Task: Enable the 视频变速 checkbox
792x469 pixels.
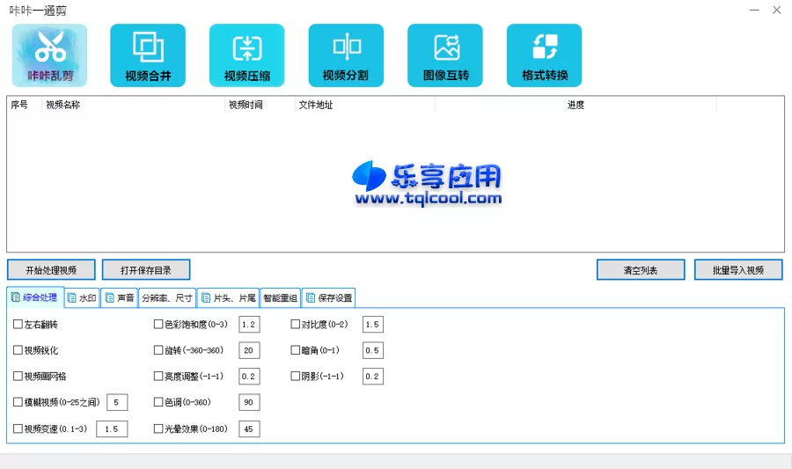Action: [18, 429]
